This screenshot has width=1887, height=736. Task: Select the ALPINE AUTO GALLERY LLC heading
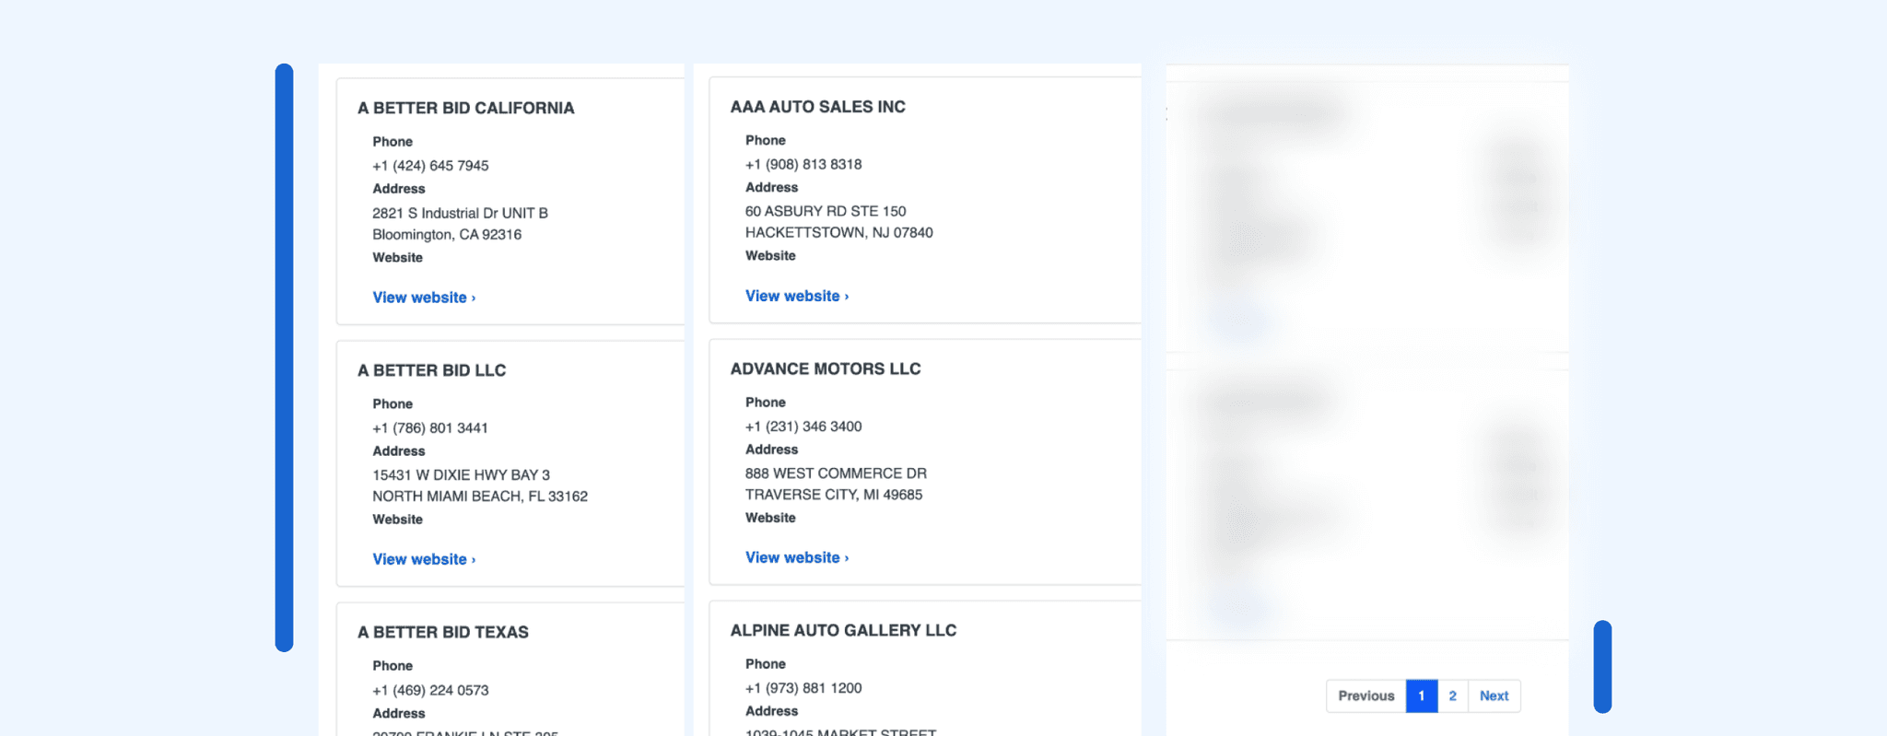coord(844,630)
